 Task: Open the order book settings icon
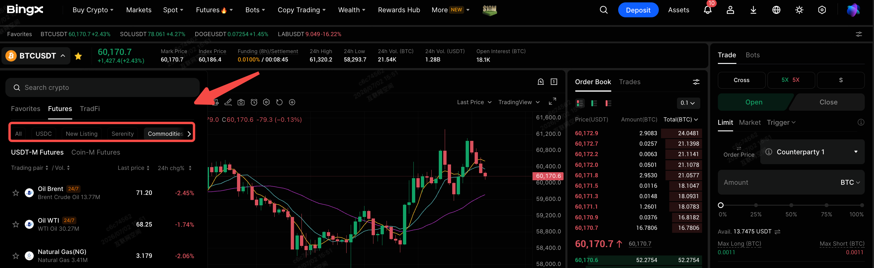coord(696,82)
